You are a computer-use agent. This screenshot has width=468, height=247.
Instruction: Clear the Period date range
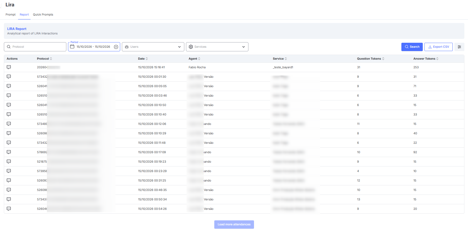point(116,47)
